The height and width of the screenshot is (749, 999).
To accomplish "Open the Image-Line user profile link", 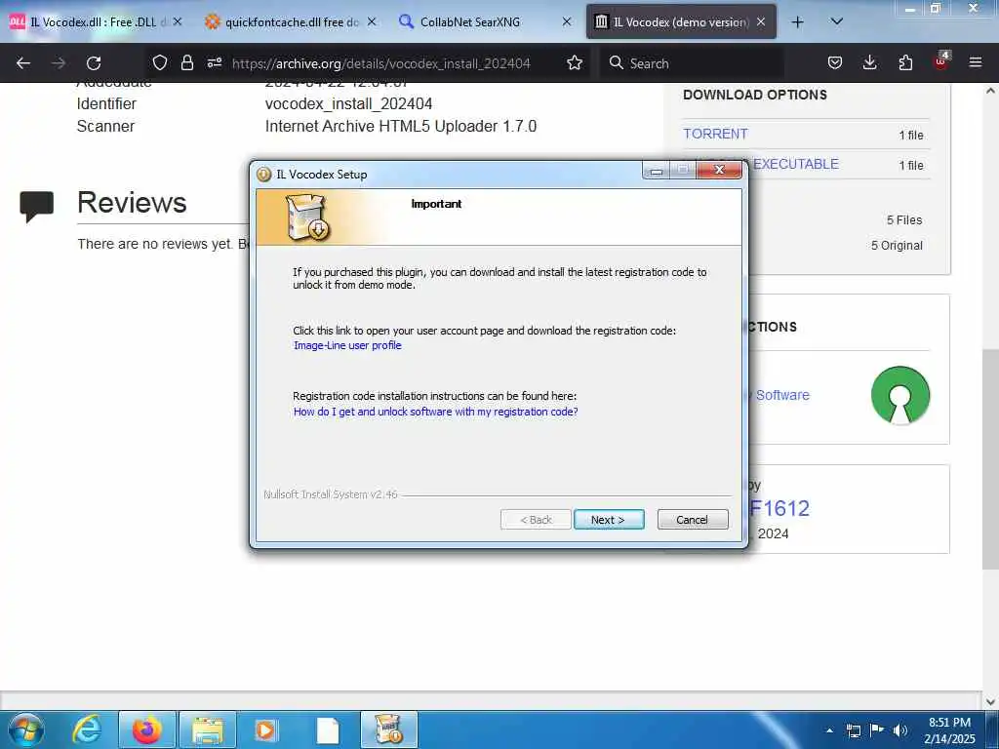I will coord(347,345).
